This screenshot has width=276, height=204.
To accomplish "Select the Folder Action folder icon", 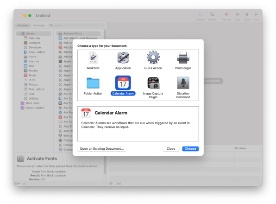I will (x=93, y=83).
